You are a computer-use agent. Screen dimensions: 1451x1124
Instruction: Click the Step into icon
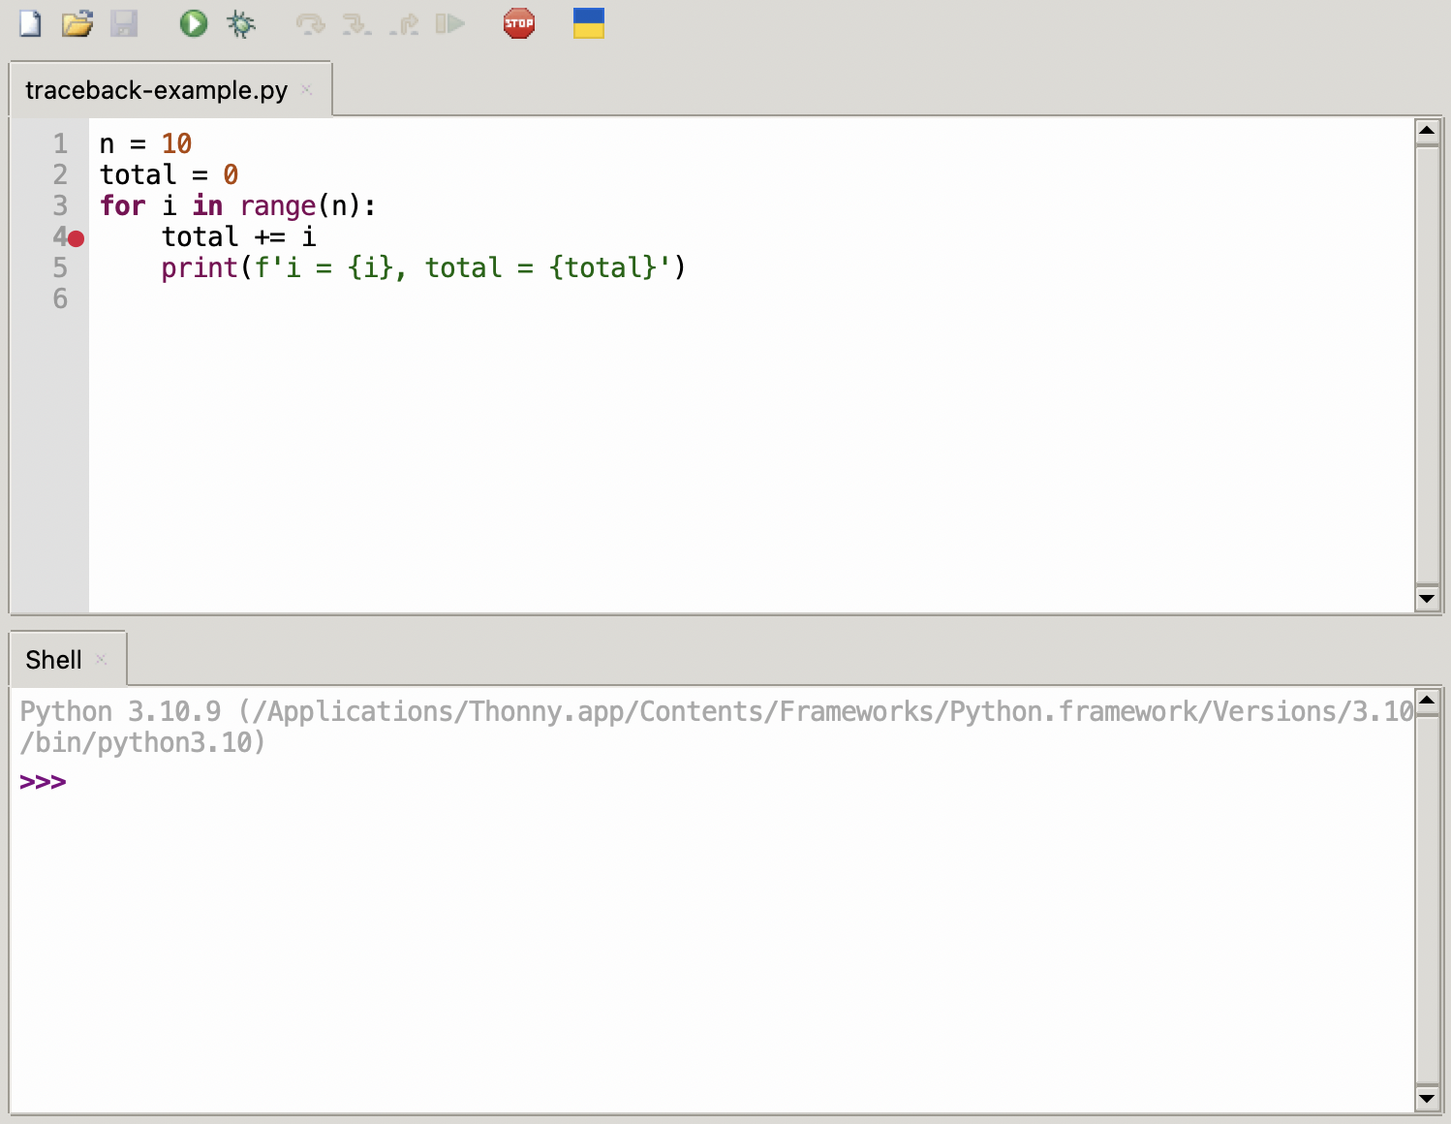click(x=356, y=23)
